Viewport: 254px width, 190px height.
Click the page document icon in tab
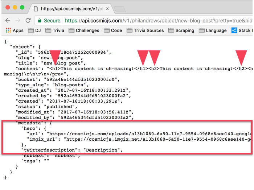36,9
